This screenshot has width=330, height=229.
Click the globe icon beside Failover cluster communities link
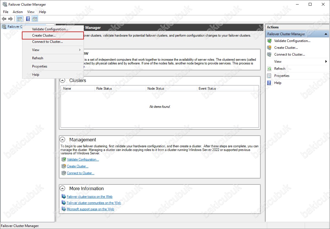point(64,203)
